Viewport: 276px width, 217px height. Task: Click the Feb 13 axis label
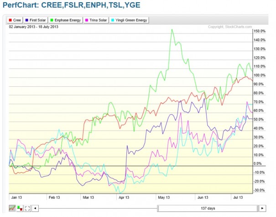click(x=54, y=197)
